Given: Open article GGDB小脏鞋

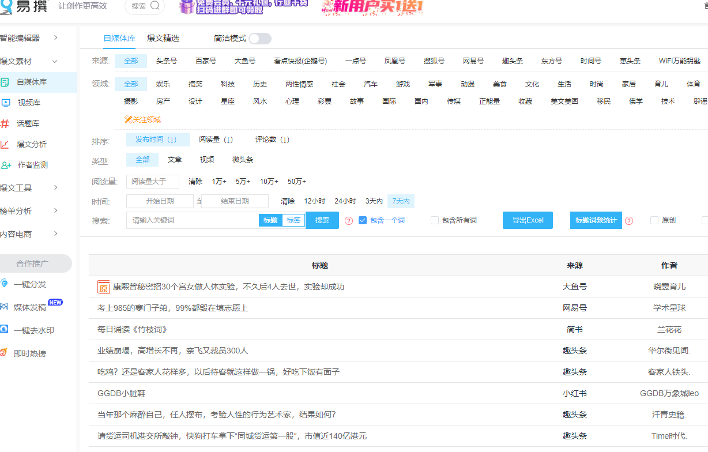Looking at the screenshot, I should (121, 394).
